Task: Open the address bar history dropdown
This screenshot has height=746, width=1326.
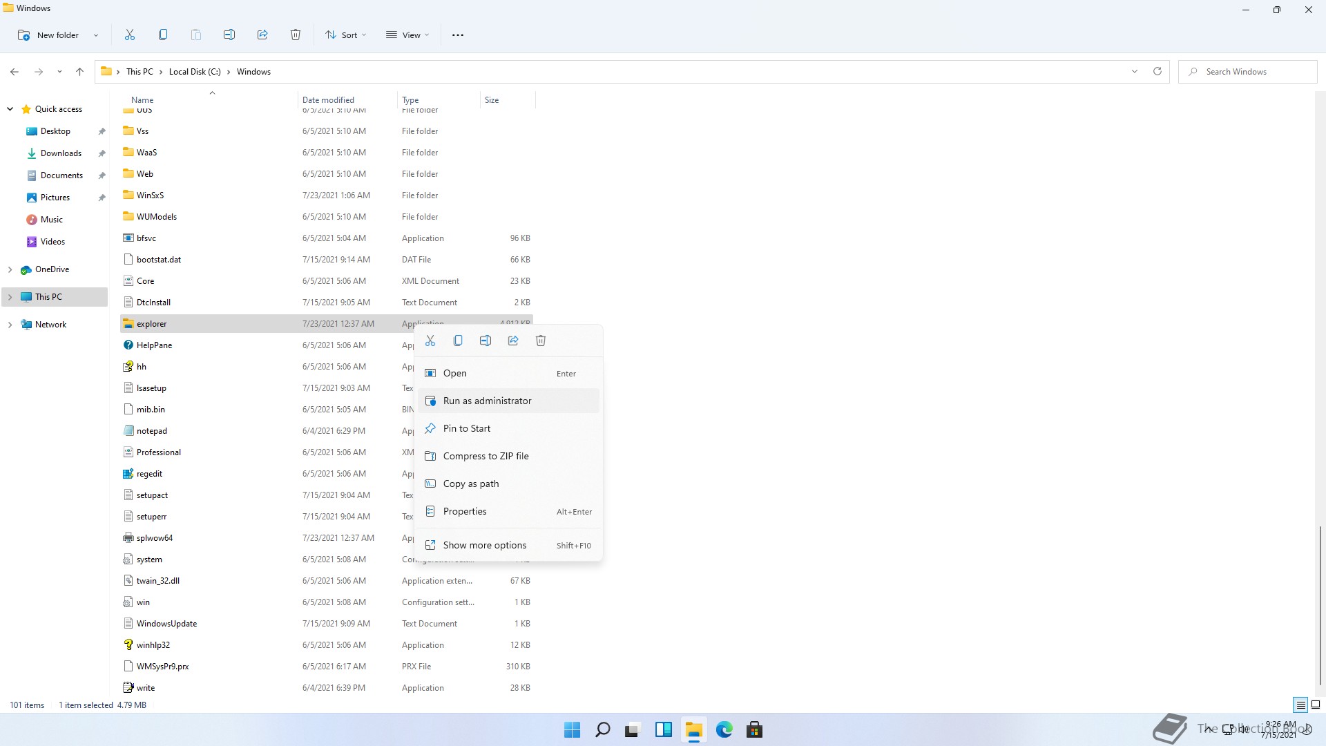Action: click(x=1134, y=71)
